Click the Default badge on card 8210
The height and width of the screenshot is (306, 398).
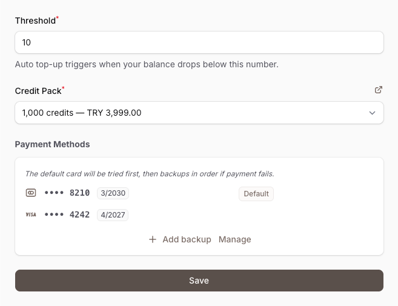pos(256,194)
